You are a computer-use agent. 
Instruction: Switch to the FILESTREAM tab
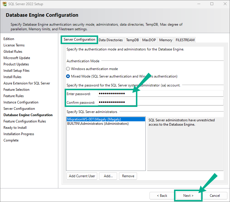(185, 40)
